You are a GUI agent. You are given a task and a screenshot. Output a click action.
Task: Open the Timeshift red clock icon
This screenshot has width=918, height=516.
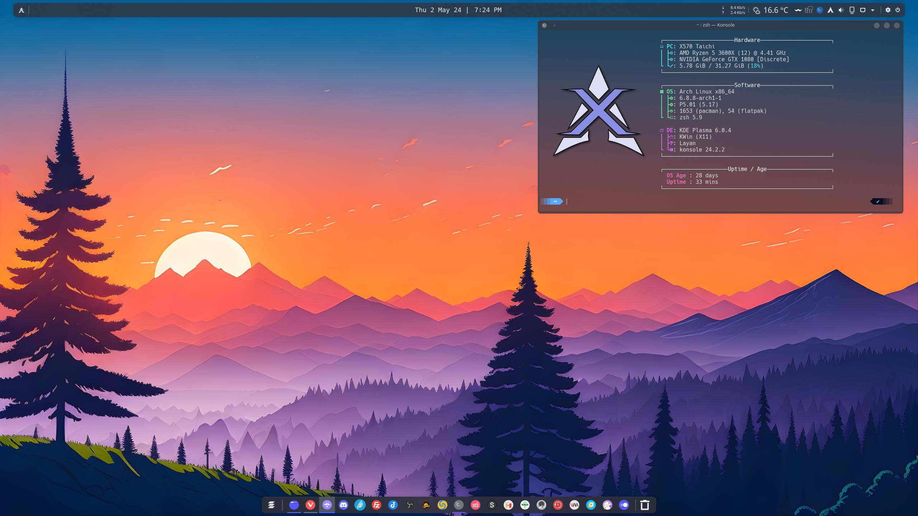tap(558, 505)
